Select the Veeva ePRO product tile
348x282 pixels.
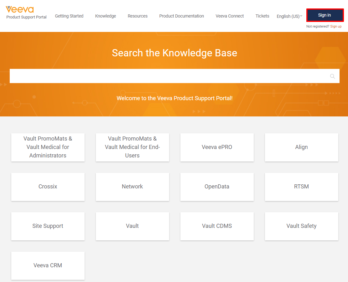(217, 147)
